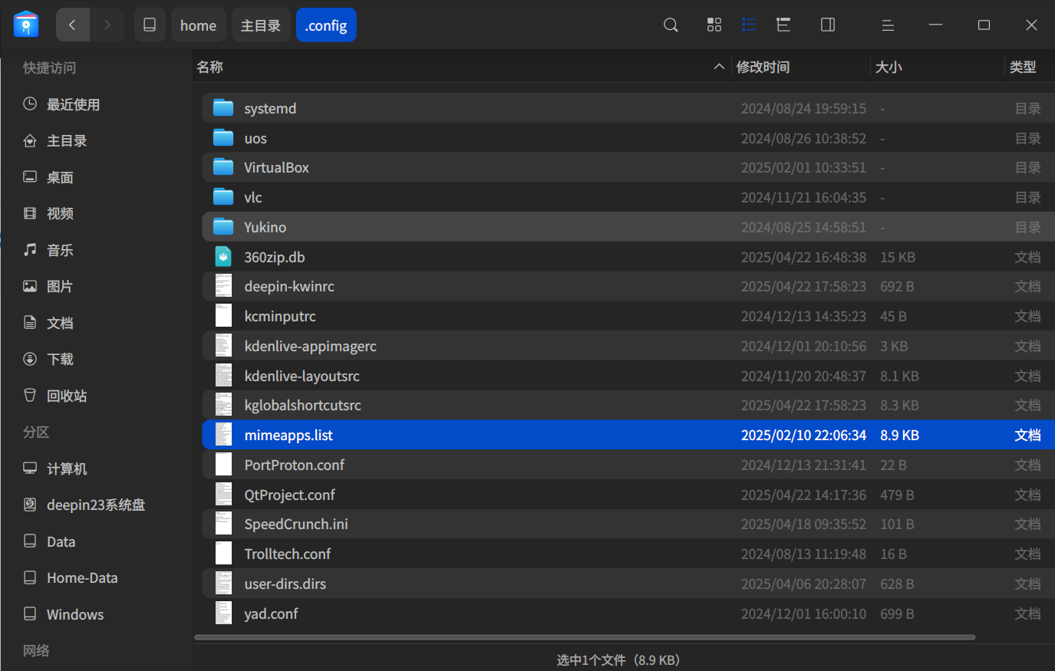The width and height of the screenshot is (1055, 671).
Task: Switch to list view mode
Action: coord(749,25)
